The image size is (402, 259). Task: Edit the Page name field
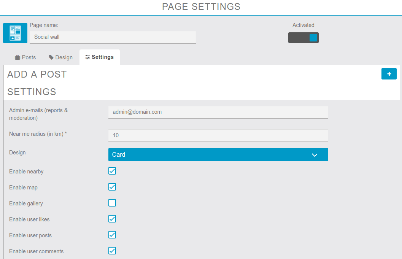click(x=113, y=37)
